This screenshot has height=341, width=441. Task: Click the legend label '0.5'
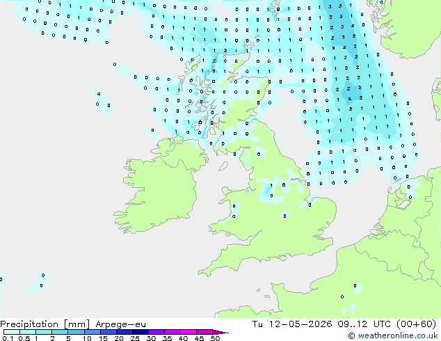click(x=24, y=338)
